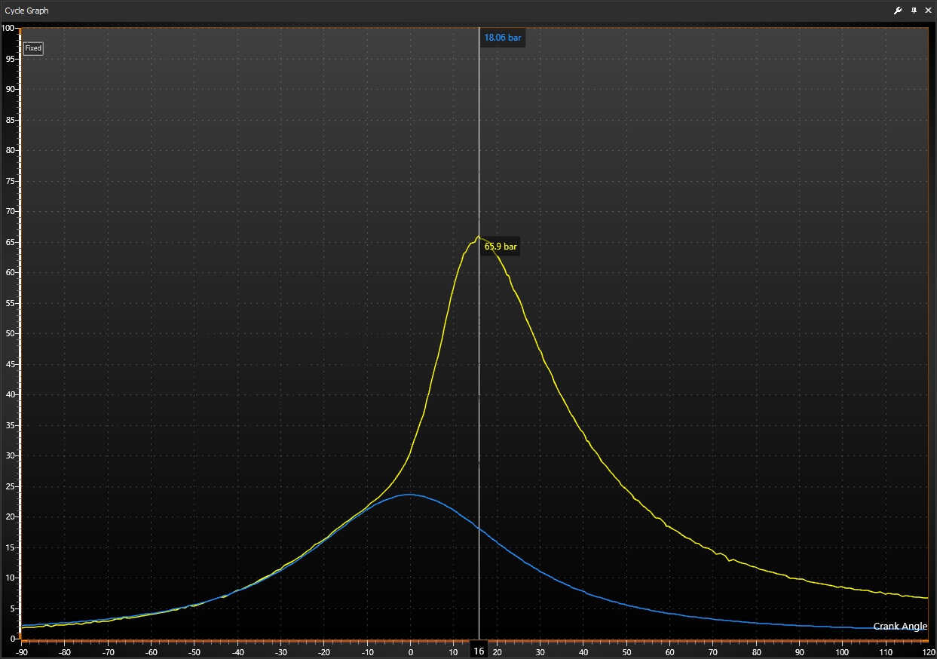Click the 0 tick on crank angle axis

pos(410,652)
